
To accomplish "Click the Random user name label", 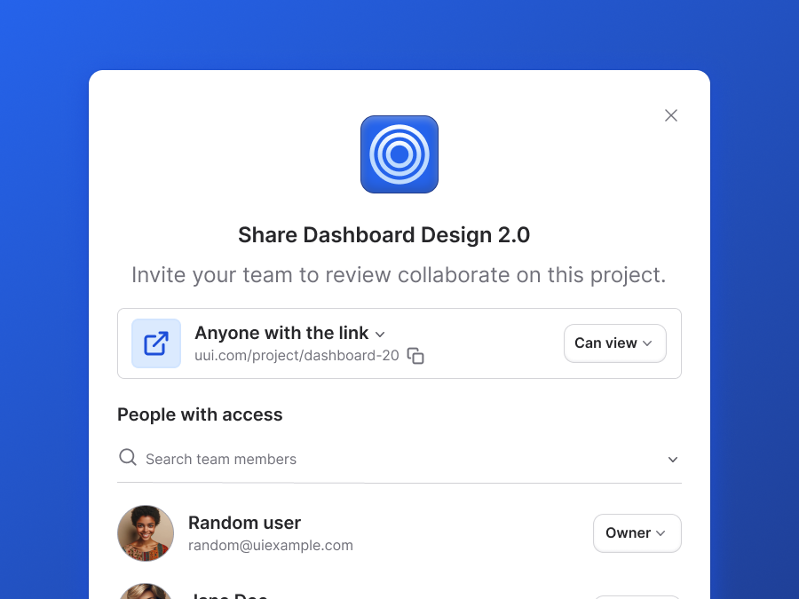I will 245,523.
